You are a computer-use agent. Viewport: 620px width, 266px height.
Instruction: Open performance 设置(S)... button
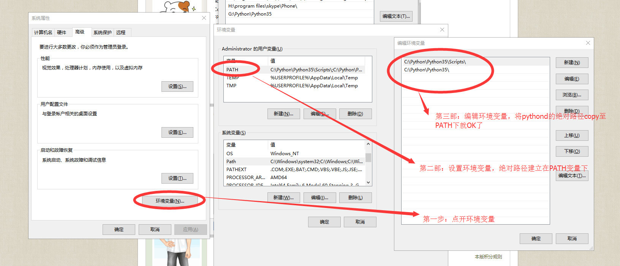(x=177, y=87)
